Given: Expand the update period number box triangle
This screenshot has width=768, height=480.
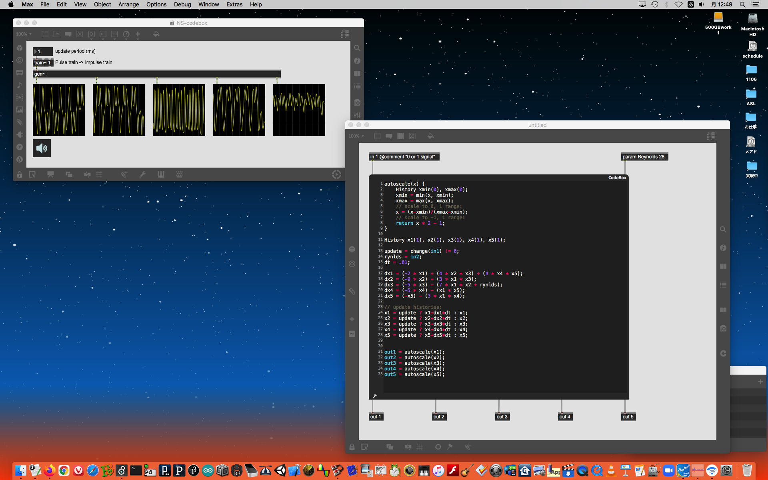Looking at the screenshot, I should click(36, 52).
